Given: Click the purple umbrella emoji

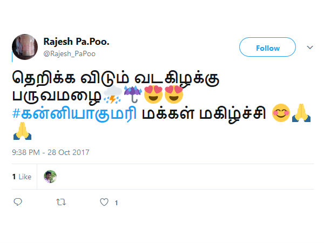Looking at the screenshot, I should pos(133,94).
